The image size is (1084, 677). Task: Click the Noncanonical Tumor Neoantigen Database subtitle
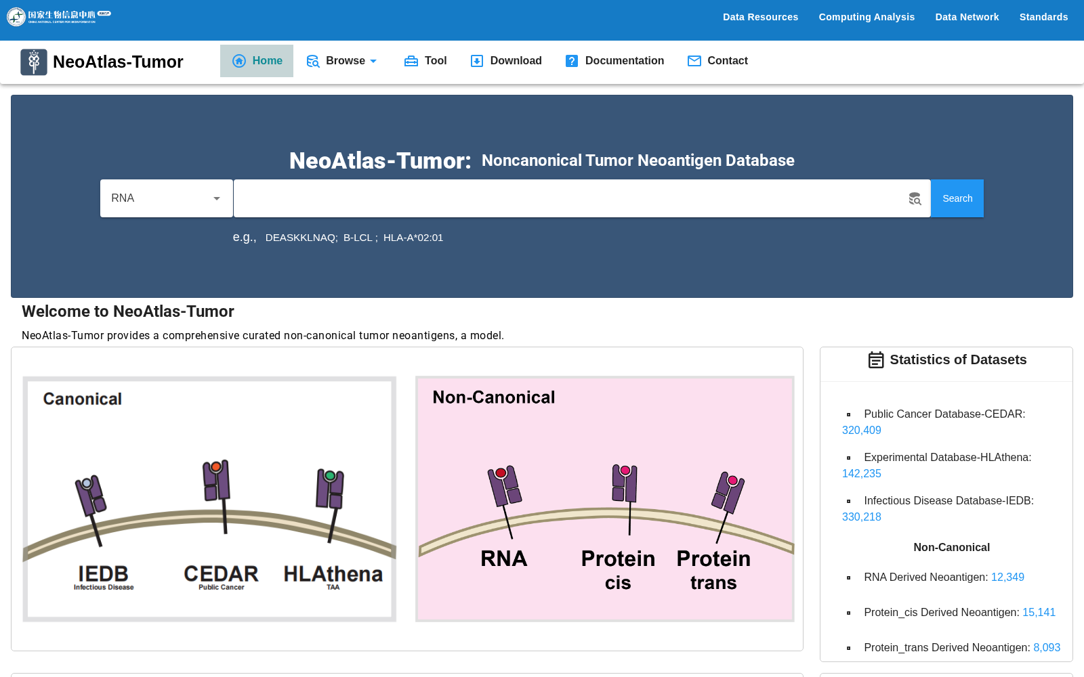tap(638, 160)
